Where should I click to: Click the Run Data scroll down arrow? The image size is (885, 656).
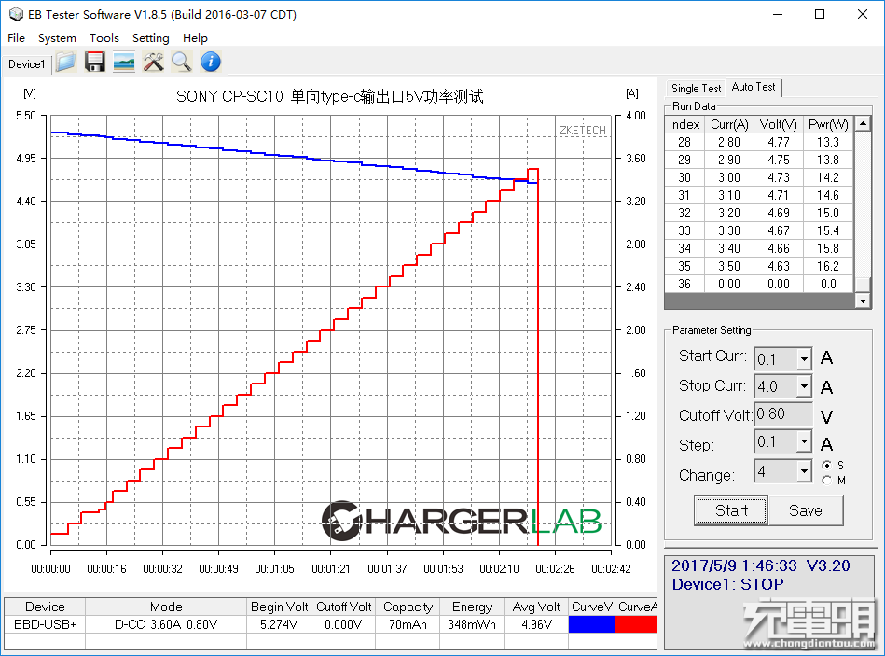click(863, 300)
